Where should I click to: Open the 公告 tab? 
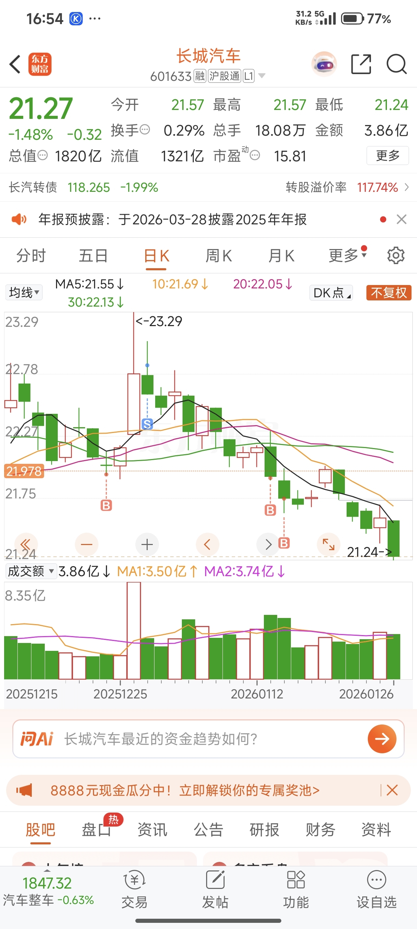[x=208, y=829]
